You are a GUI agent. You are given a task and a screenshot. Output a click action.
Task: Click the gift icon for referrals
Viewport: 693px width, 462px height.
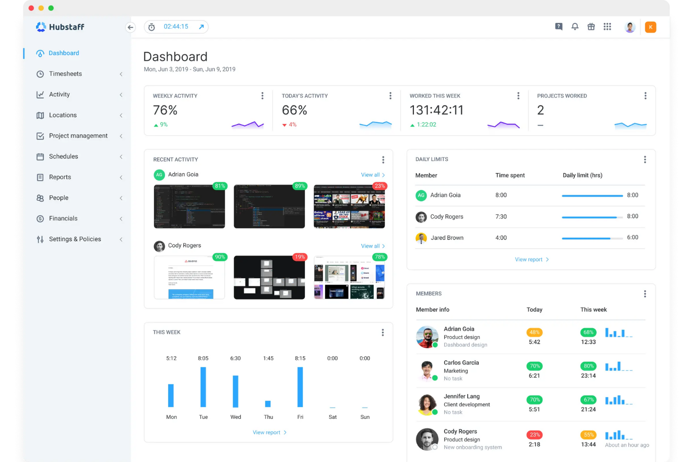pos(591,27)
